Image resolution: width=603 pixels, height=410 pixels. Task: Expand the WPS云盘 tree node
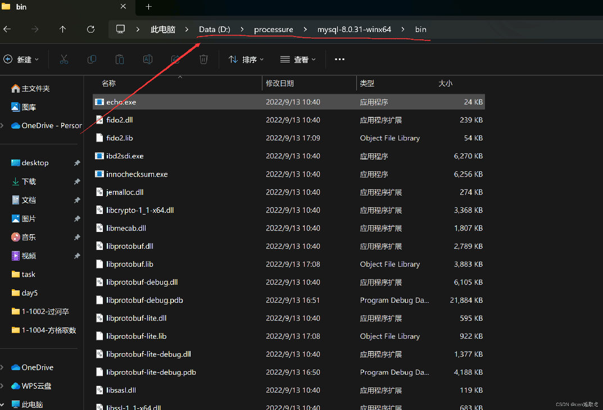(2, 386)
